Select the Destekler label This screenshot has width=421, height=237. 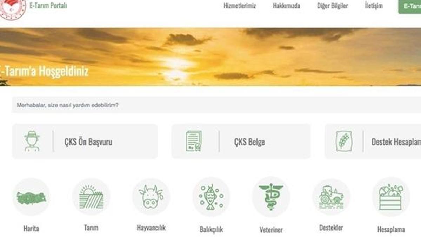tap(331, 228)
